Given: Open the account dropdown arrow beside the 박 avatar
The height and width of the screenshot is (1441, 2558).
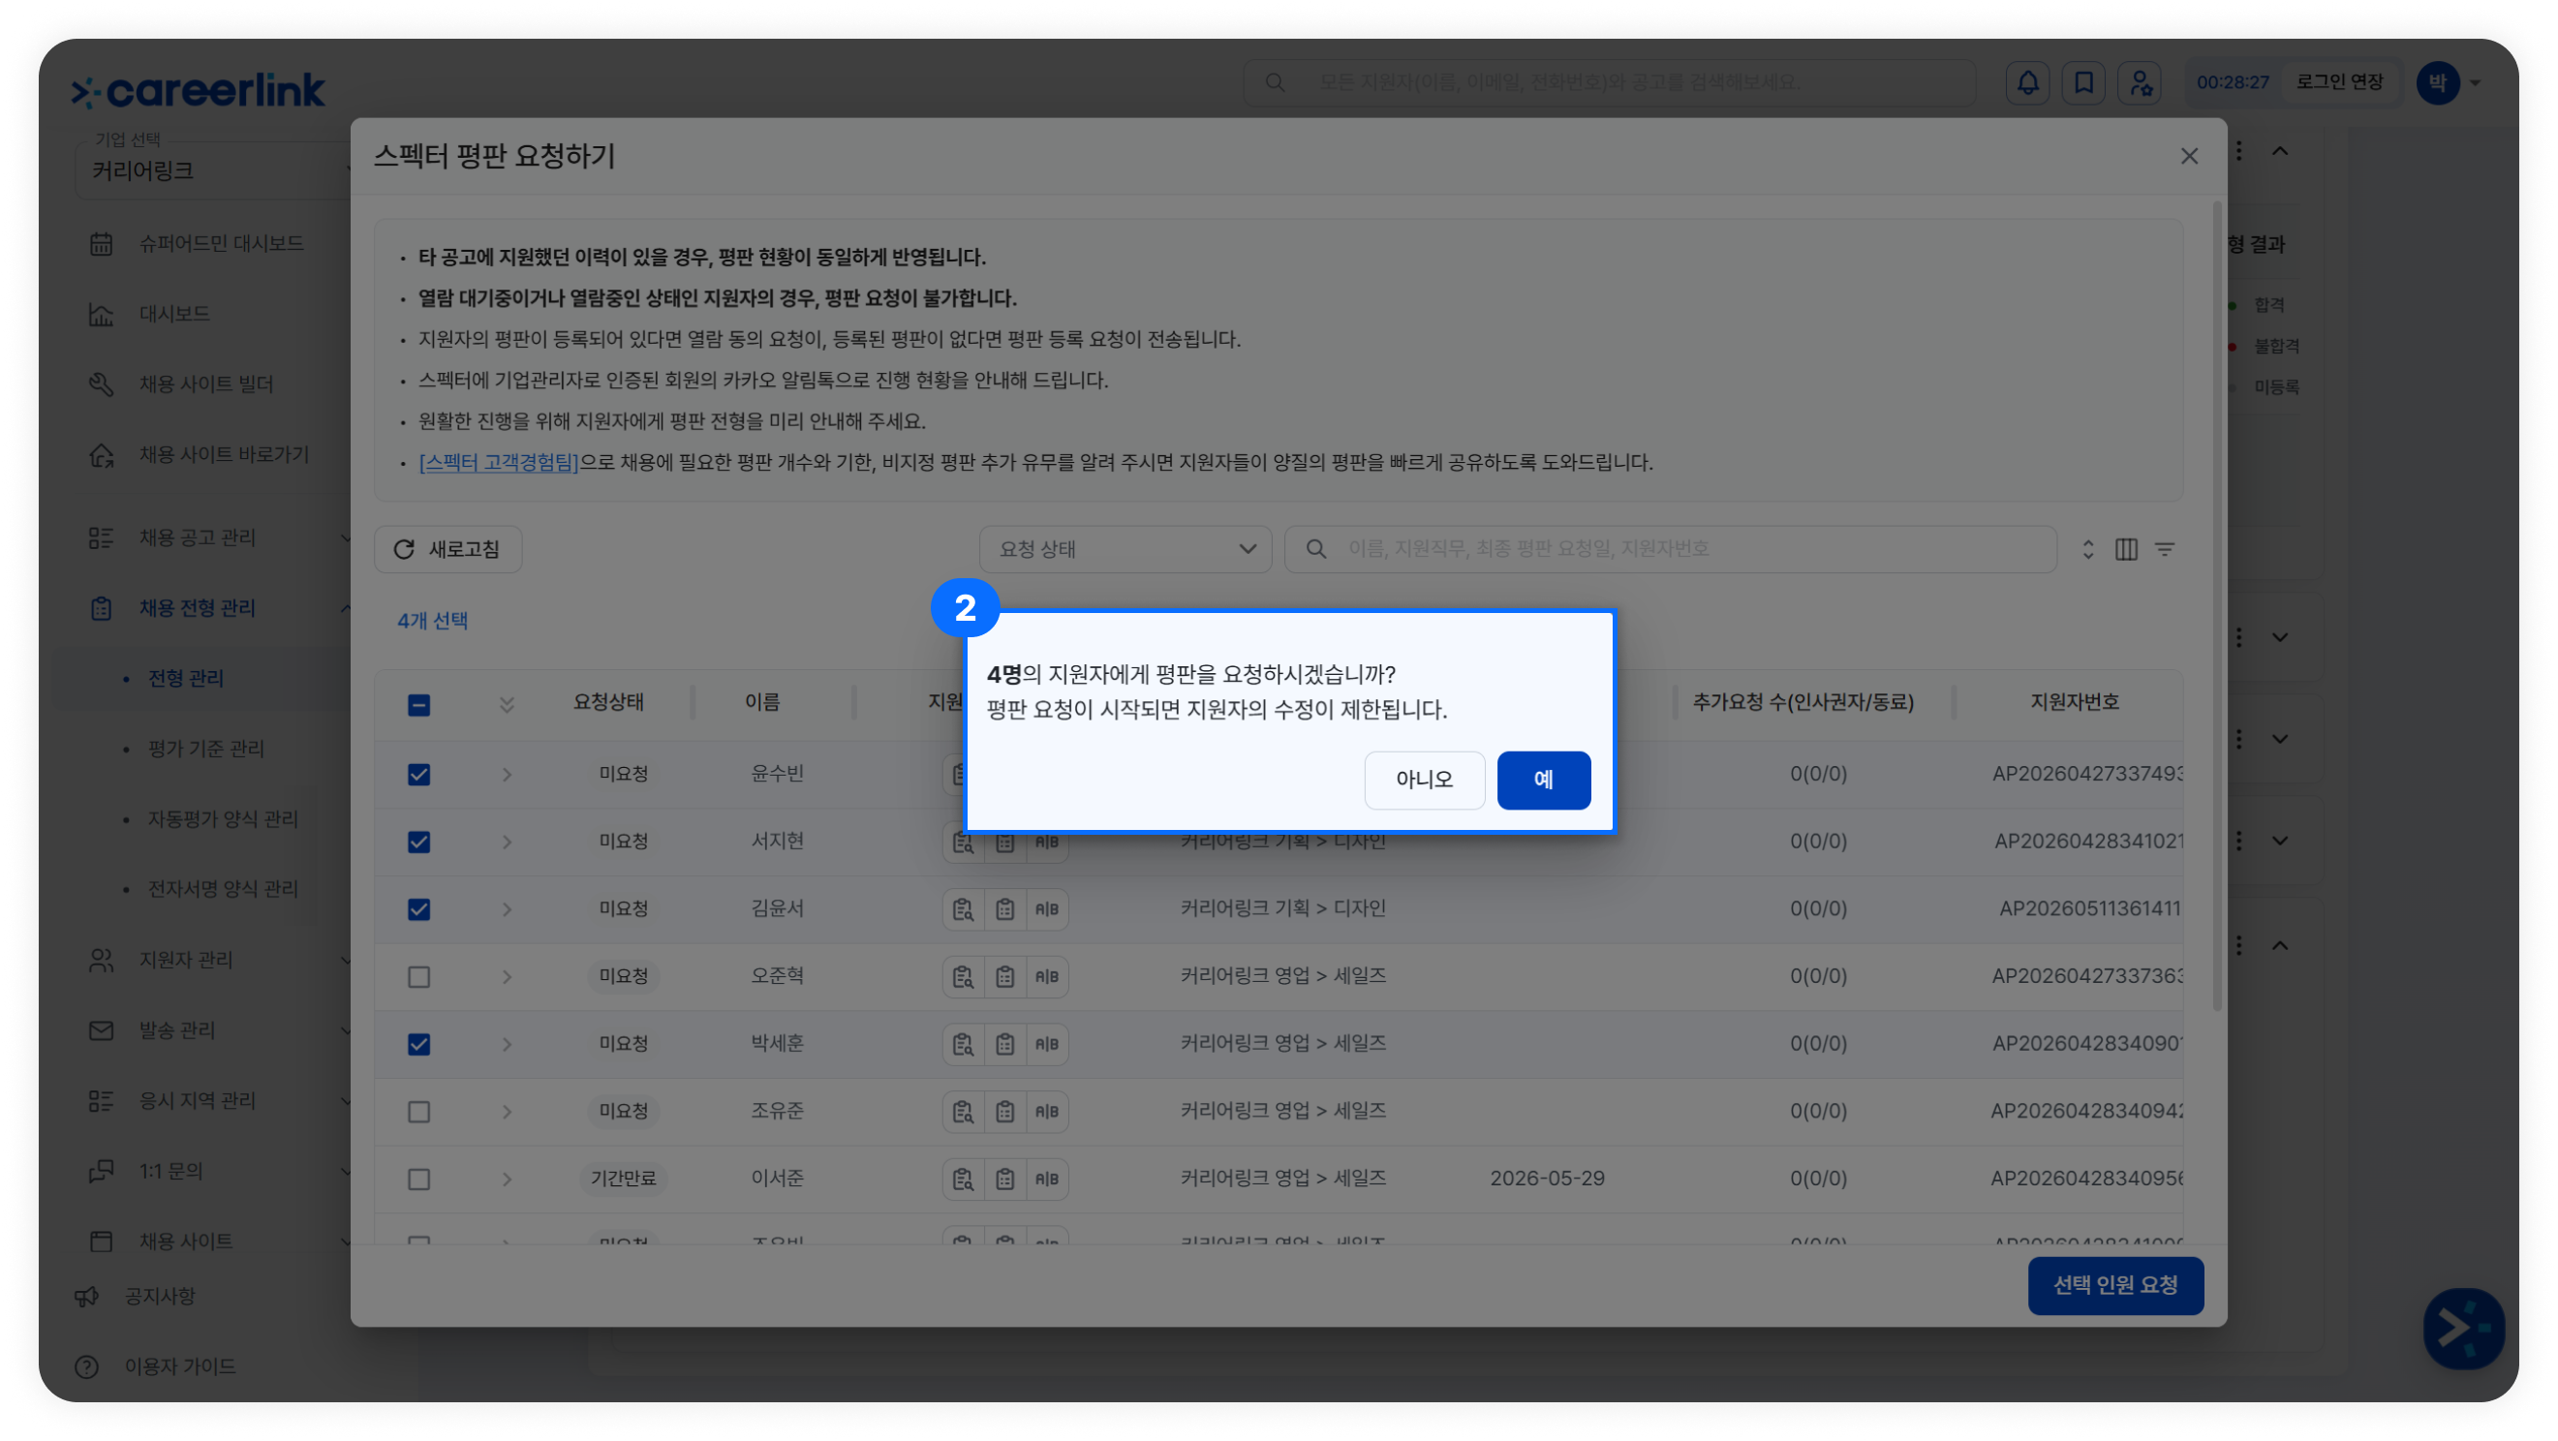Looking at the screenshot, I should (x=2476, y=82).
